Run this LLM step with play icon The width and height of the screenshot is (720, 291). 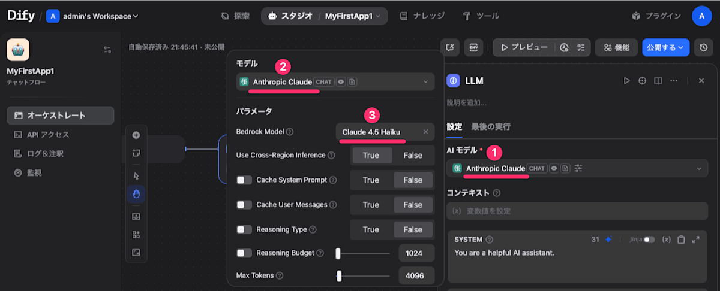627,80
